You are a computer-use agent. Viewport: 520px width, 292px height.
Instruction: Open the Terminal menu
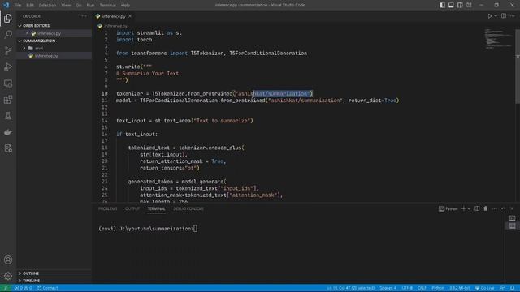pyautogui.click(x=108, y=6)
